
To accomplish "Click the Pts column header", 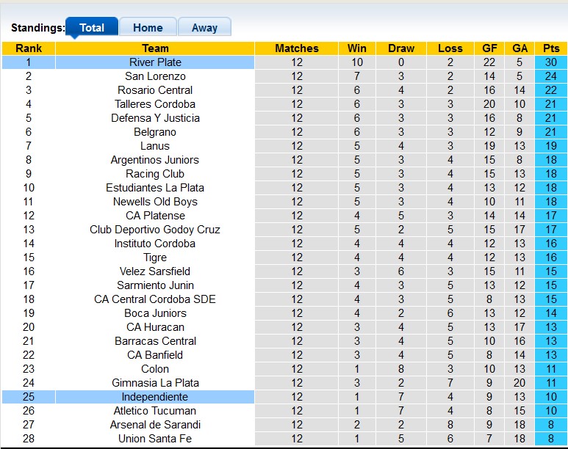I will click(550, 48).
